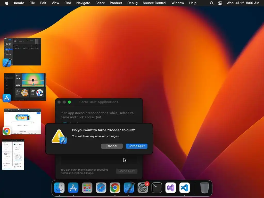The height and width of the screenshot is (198, 264).
Task: Open Safari from the Dock
Action: pos(101,188)
